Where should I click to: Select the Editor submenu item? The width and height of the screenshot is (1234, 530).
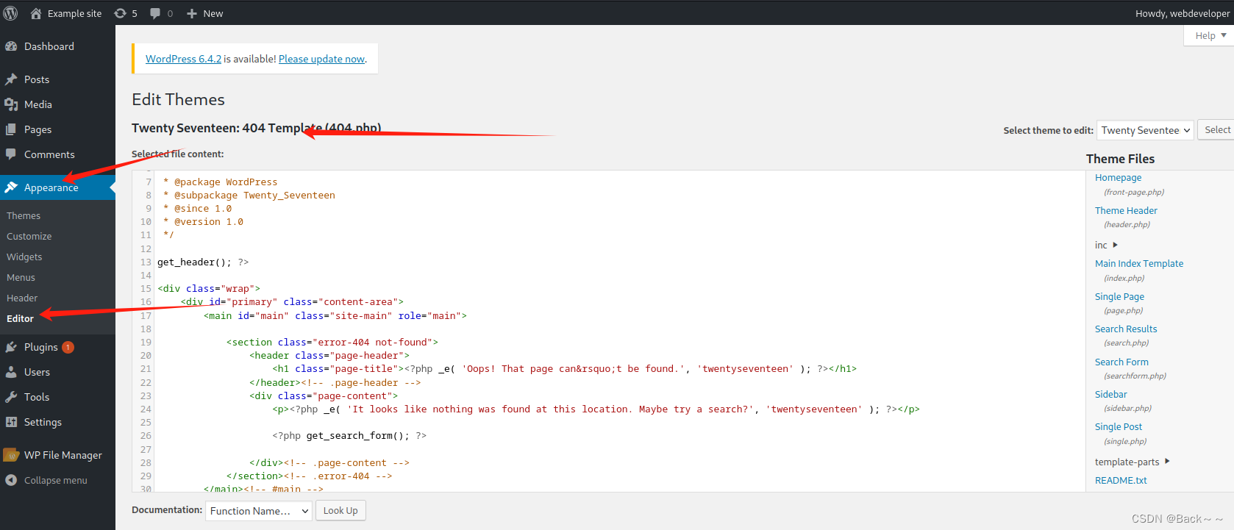click(20, 318)
